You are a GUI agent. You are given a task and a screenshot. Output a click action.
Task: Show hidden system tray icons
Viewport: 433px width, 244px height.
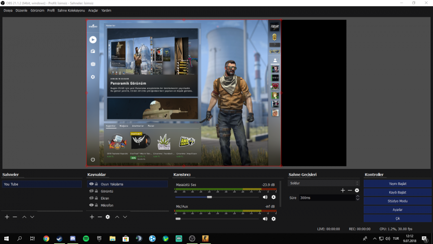(x=374, y=239)
